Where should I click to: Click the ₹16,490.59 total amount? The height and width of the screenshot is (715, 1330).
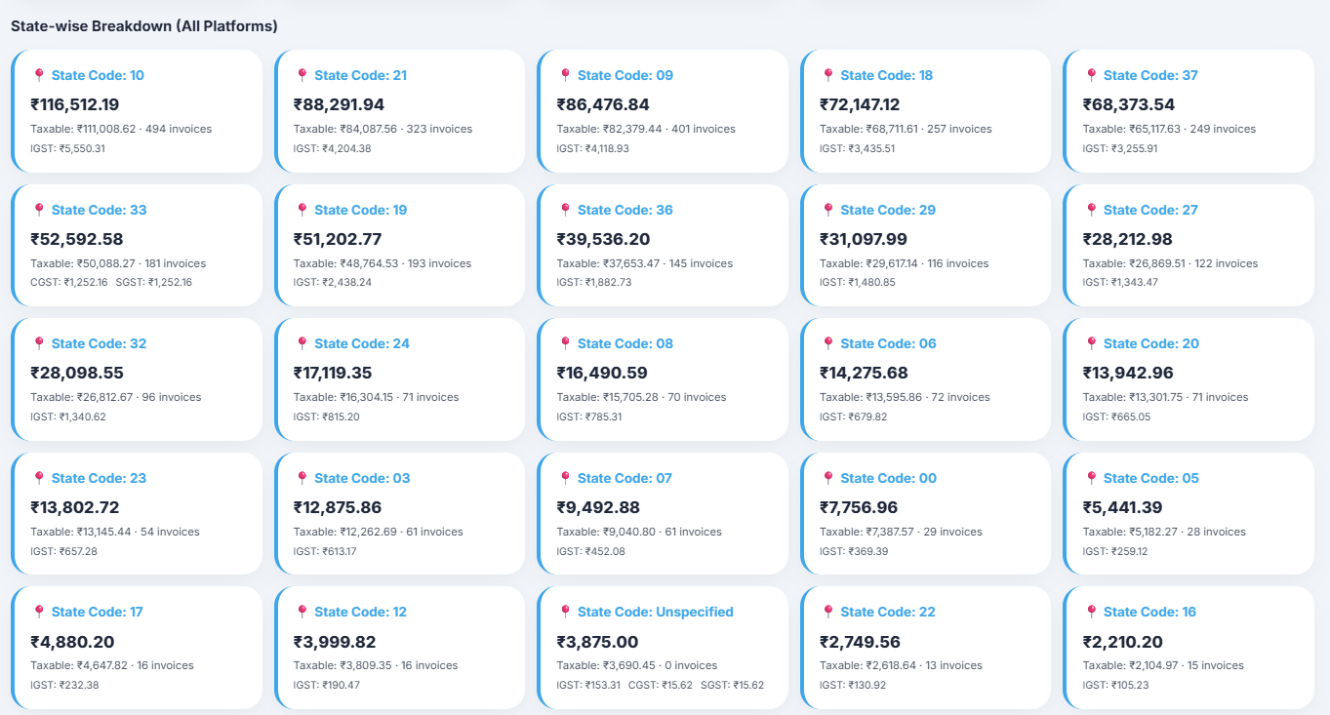coord(602,373)
